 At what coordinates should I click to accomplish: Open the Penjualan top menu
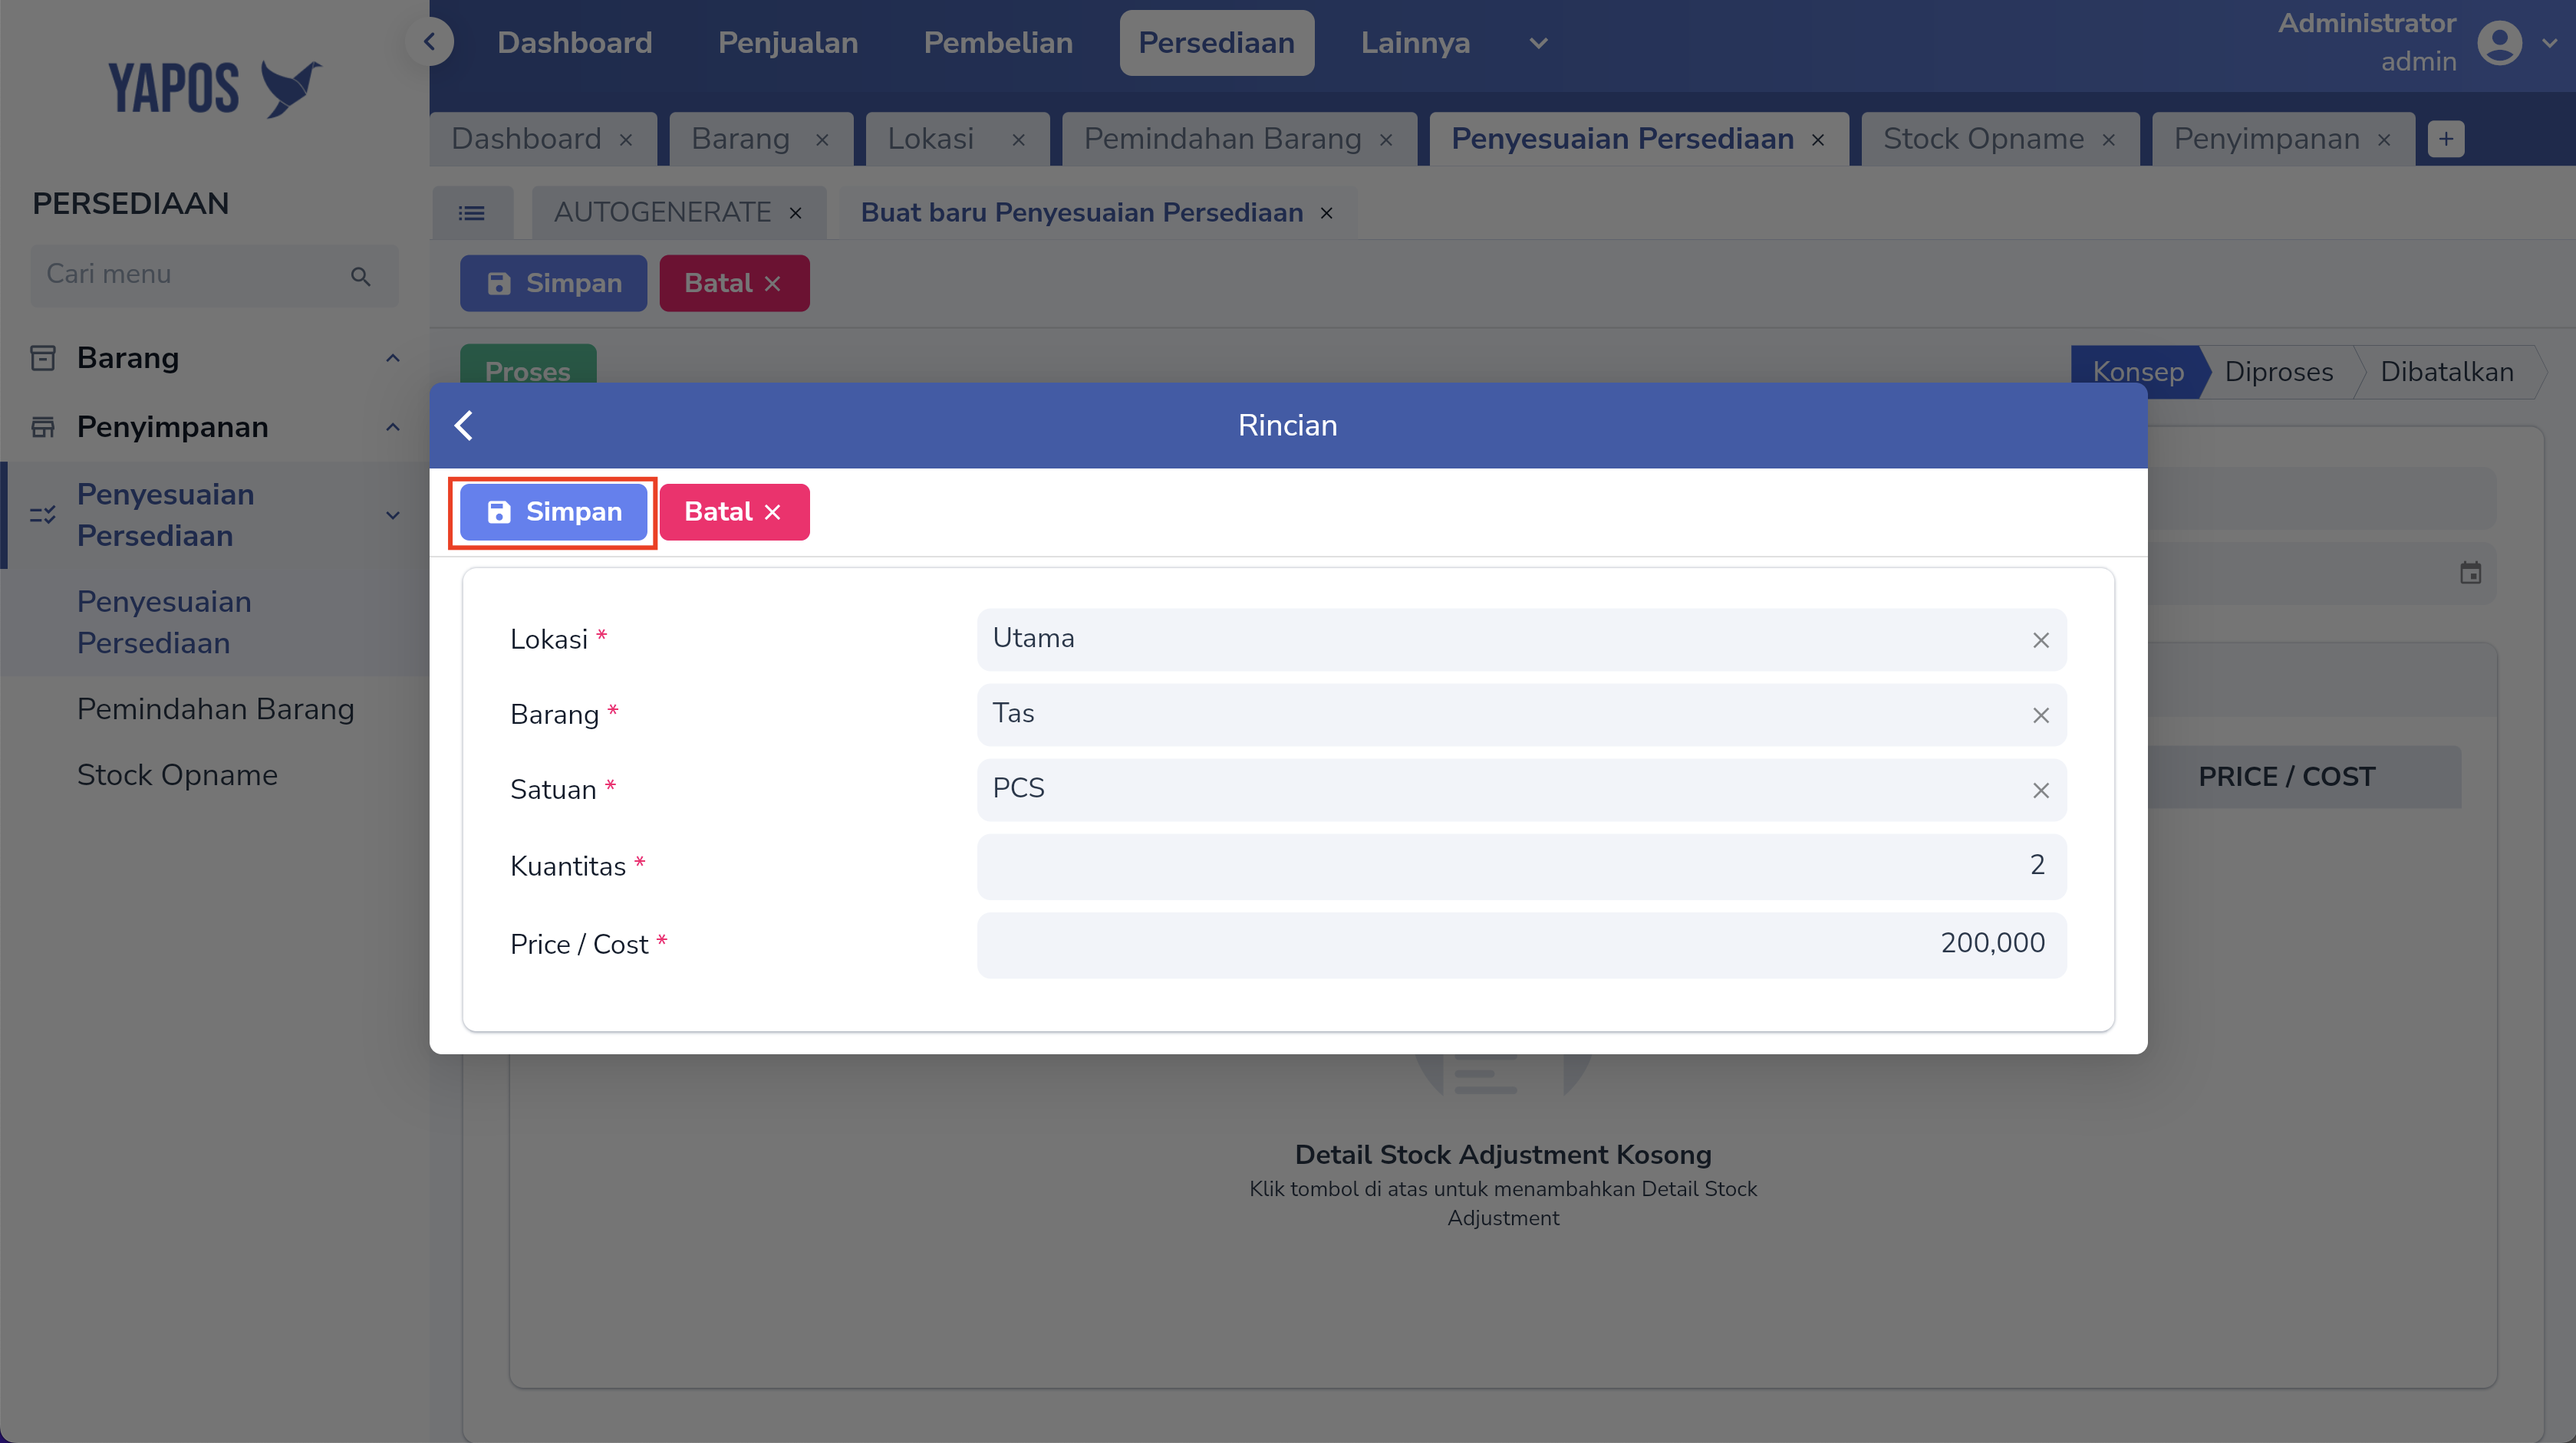tap(787, 43)
